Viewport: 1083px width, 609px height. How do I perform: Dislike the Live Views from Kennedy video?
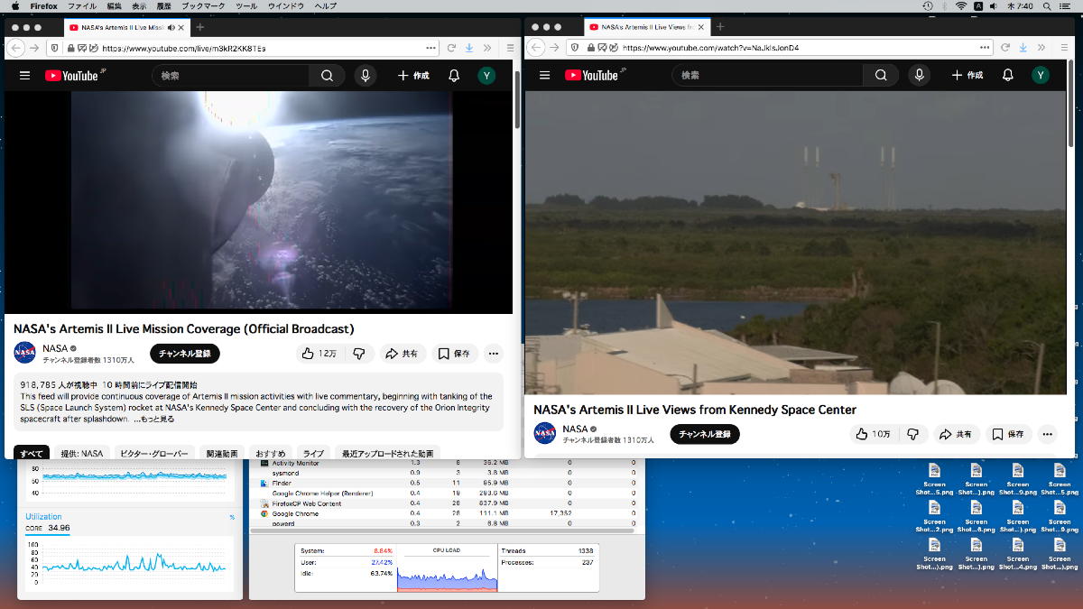click(912, 434)
